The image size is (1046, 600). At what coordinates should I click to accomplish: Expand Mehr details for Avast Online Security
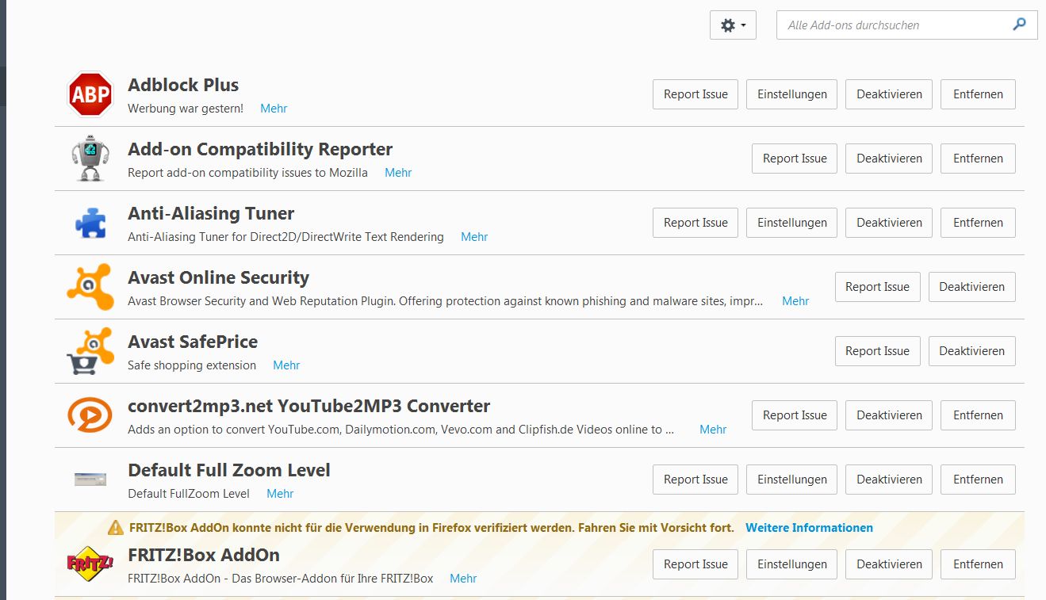click(795, 301)
